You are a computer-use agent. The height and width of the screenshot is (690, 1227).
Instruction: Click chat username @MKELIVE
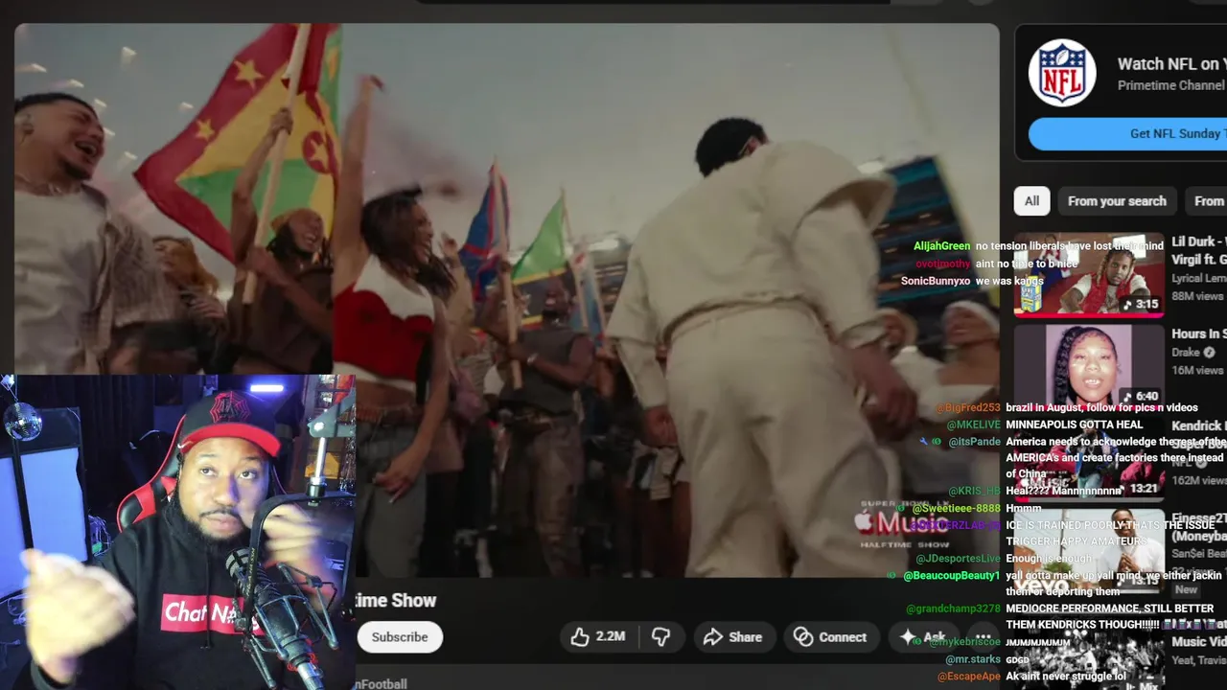pos(973,425)
